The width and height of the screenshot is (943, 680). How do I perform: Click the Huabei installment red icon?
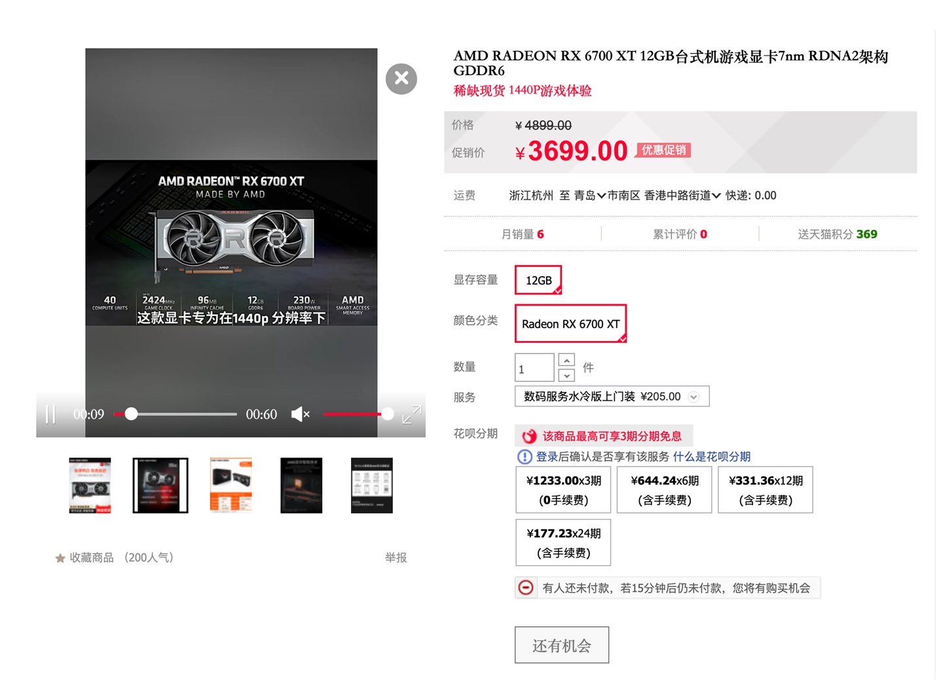(x=529, y=436)
